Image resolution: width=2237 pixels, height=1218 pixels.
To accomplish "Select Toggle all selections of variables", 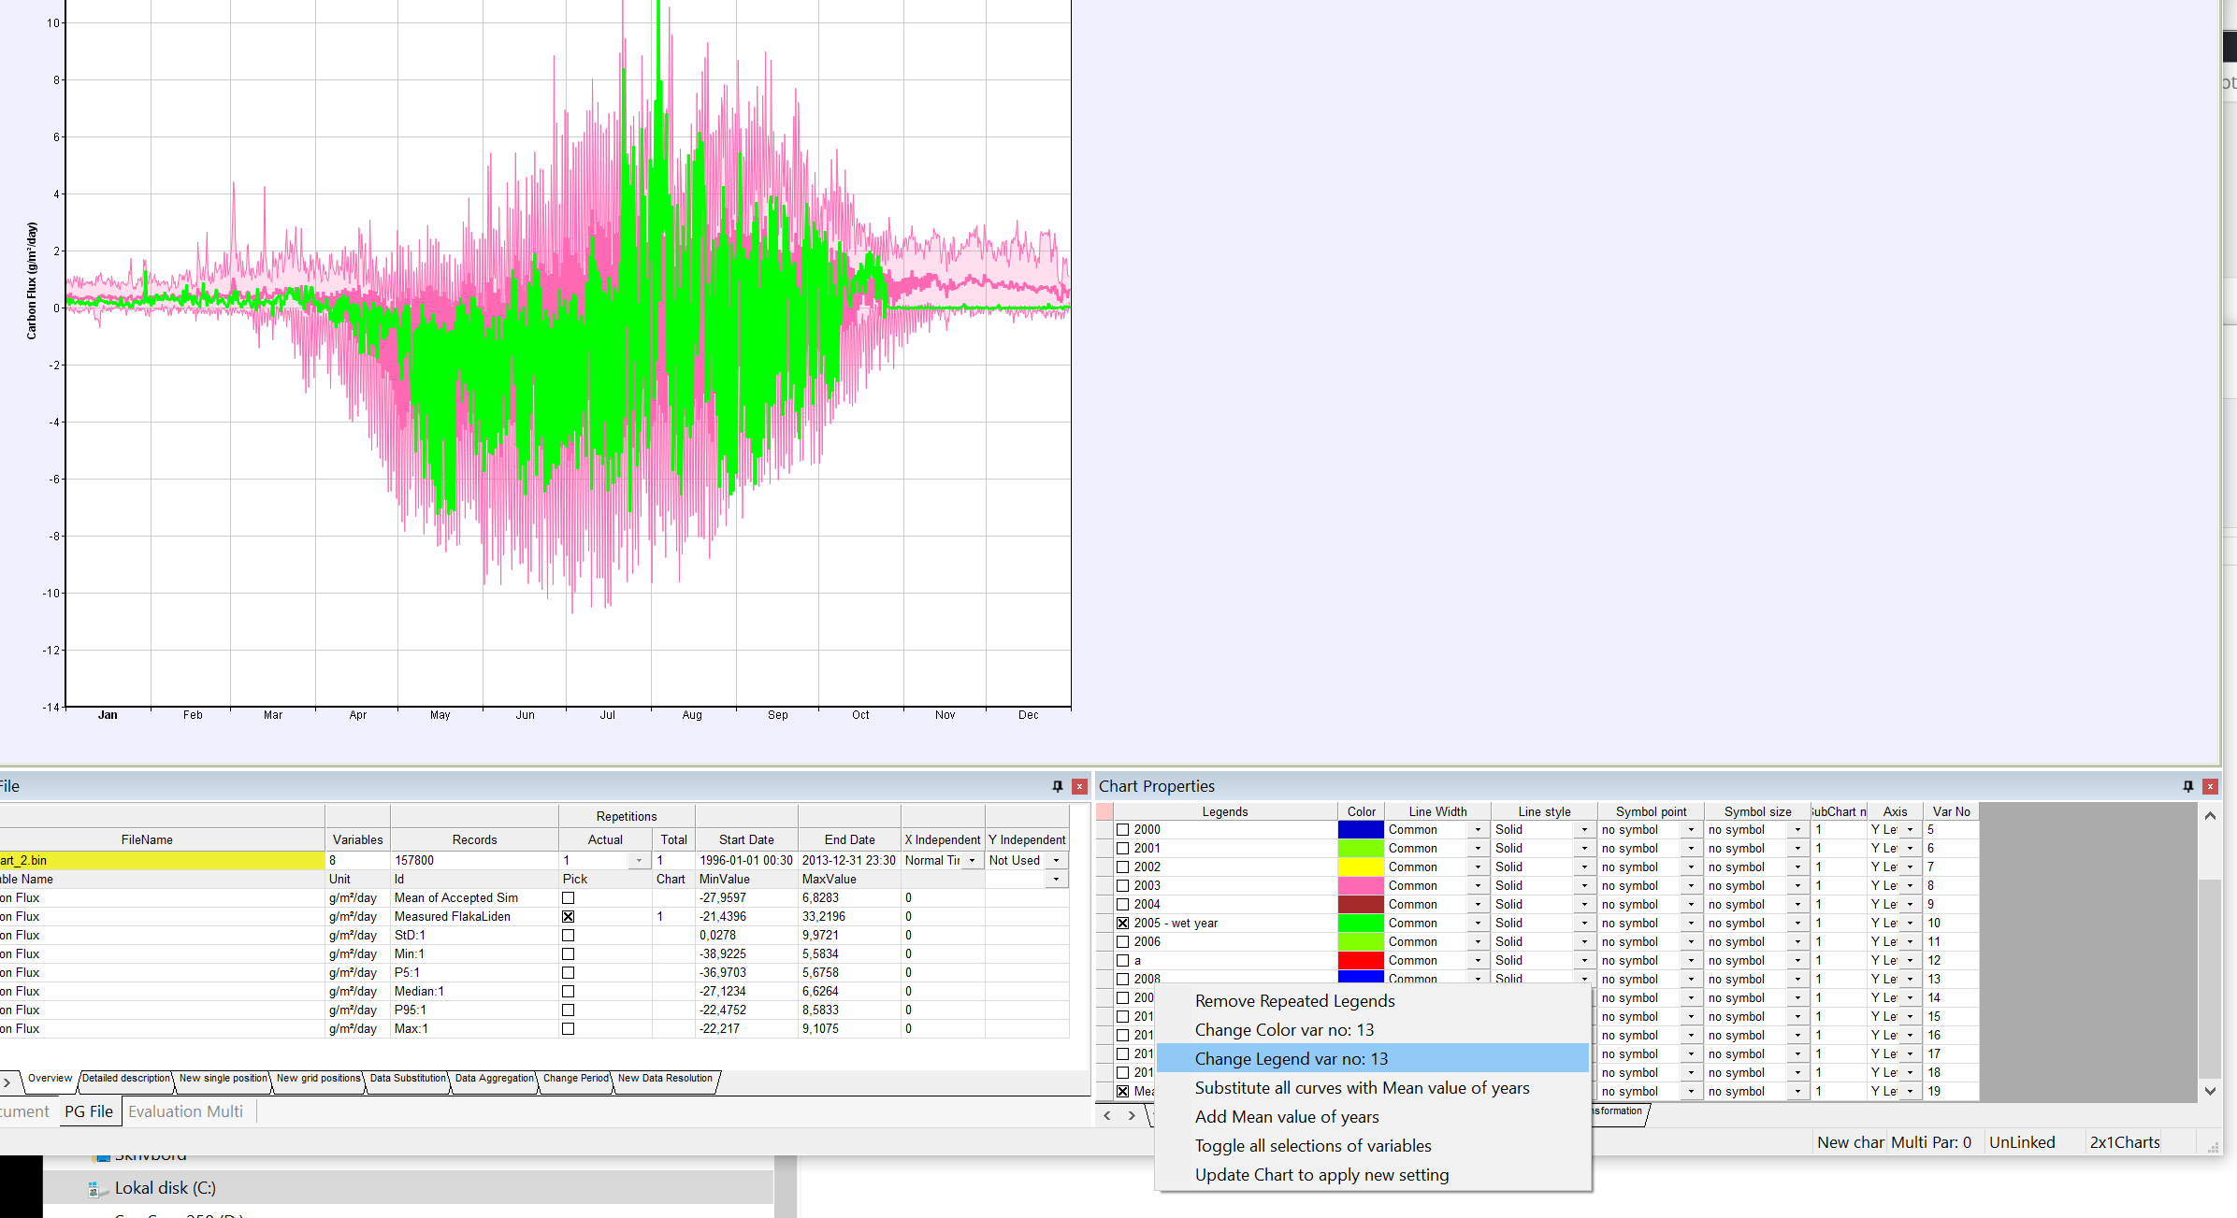I will pos(1374,1146).
